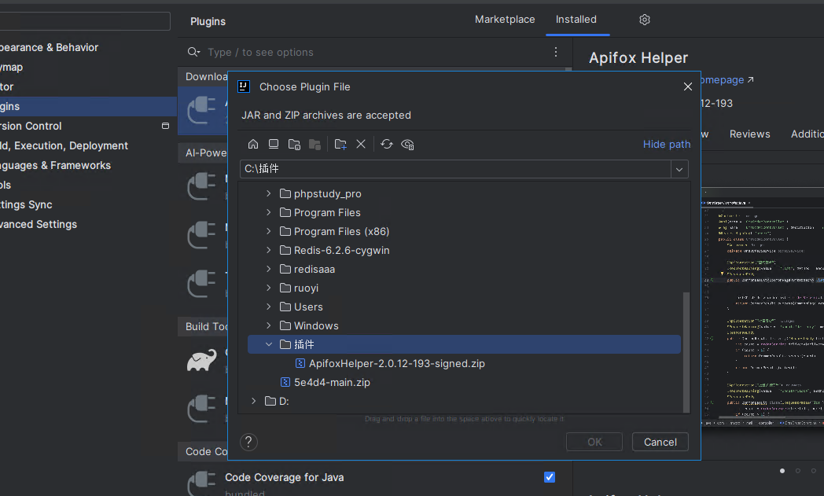The height and width of the screenshot is (496, 824).
Task: Expand the Program Files (x86) folder
Action: click(269, 231)
